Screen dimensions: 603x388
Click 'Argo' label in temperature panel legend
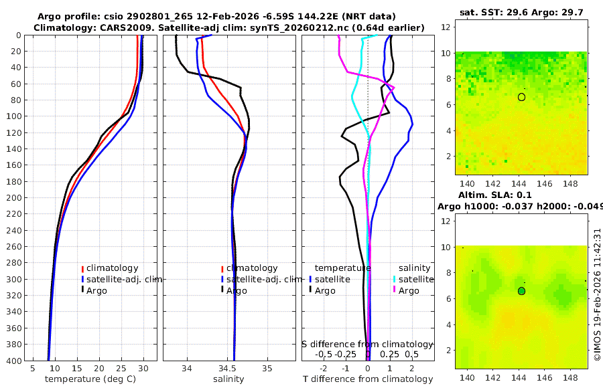(96, 291)
